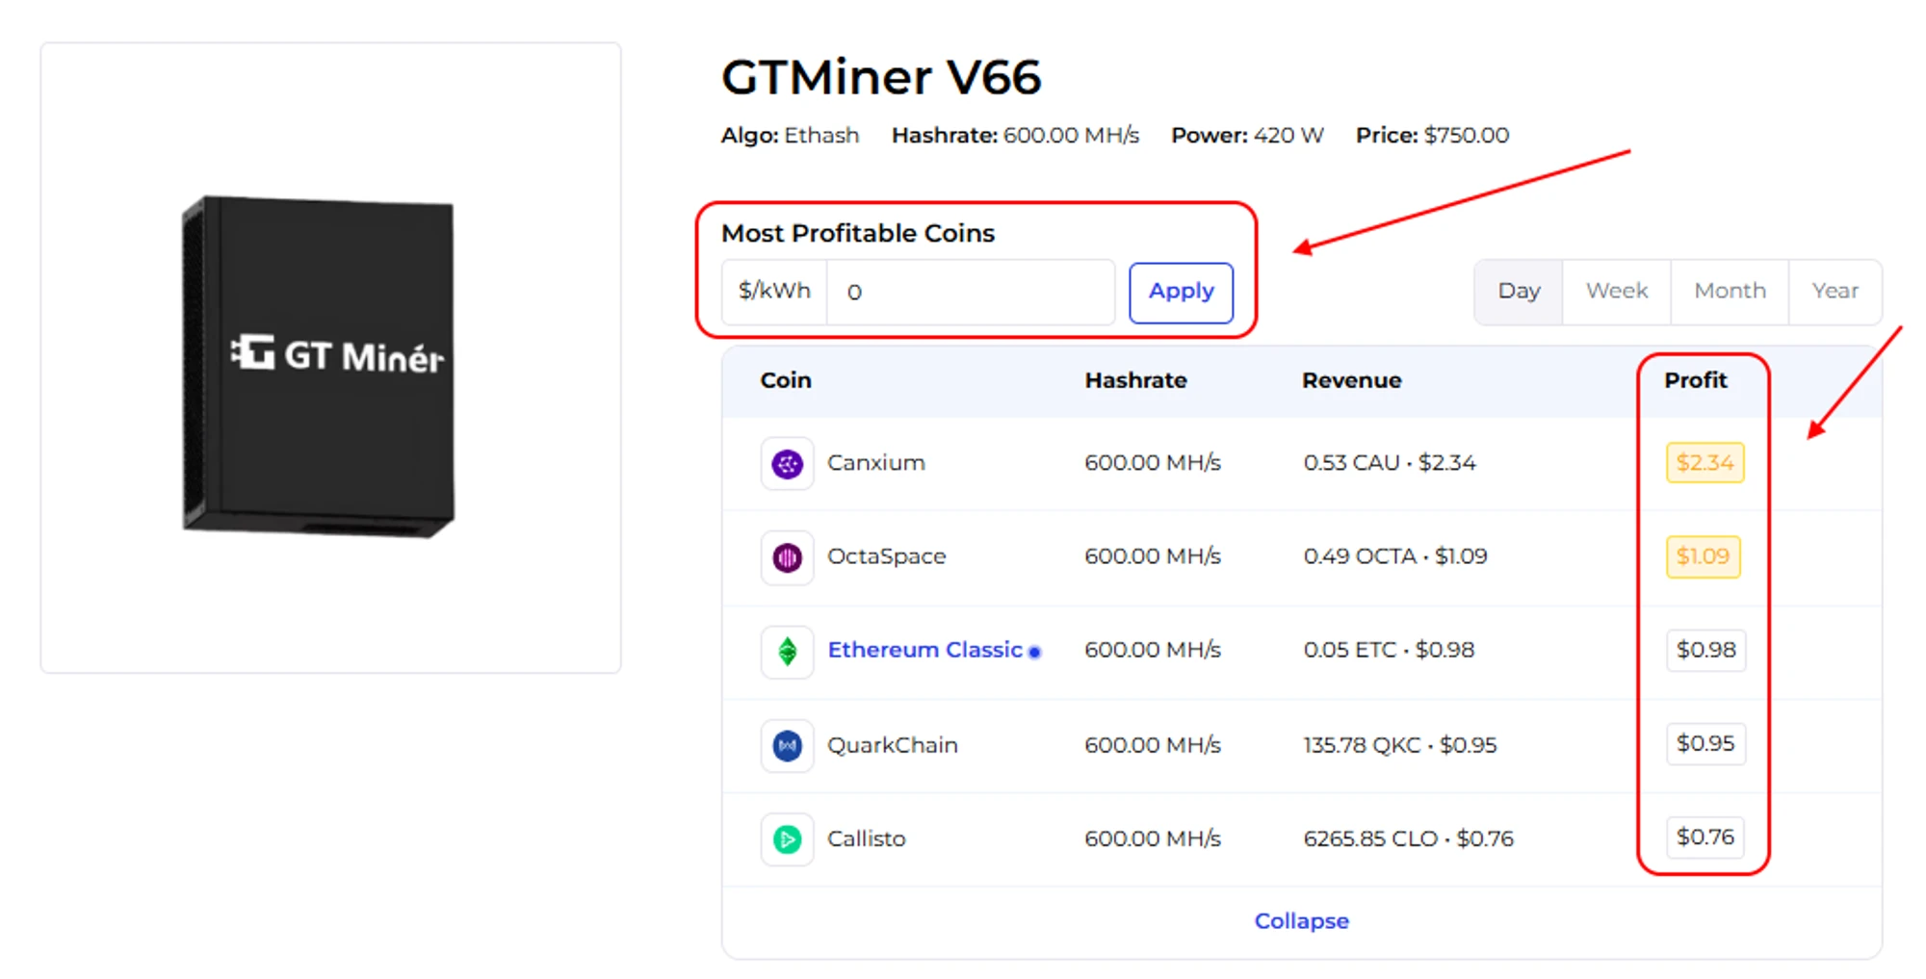Click the blue dot beside Ethereum Classic
Screen dimensions: 1926x979
tap(1034, 653)
